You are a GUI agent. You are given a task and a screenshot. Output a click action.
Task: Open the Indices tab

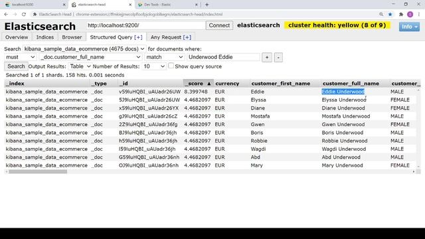coord(45,37)
